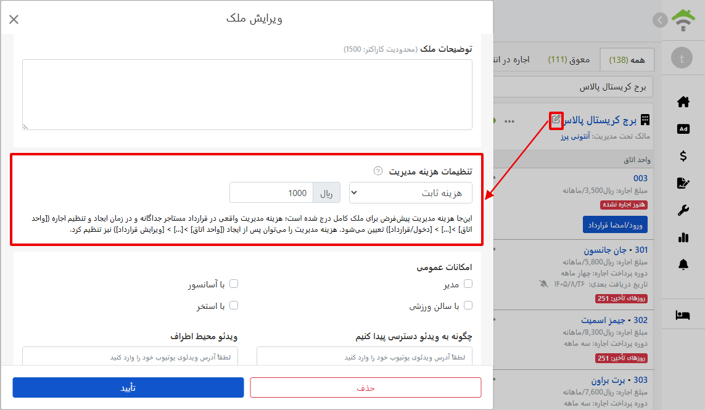
Task: Click the تأیید confirm button
Action: pyautogui.click(x=128, y=388)
